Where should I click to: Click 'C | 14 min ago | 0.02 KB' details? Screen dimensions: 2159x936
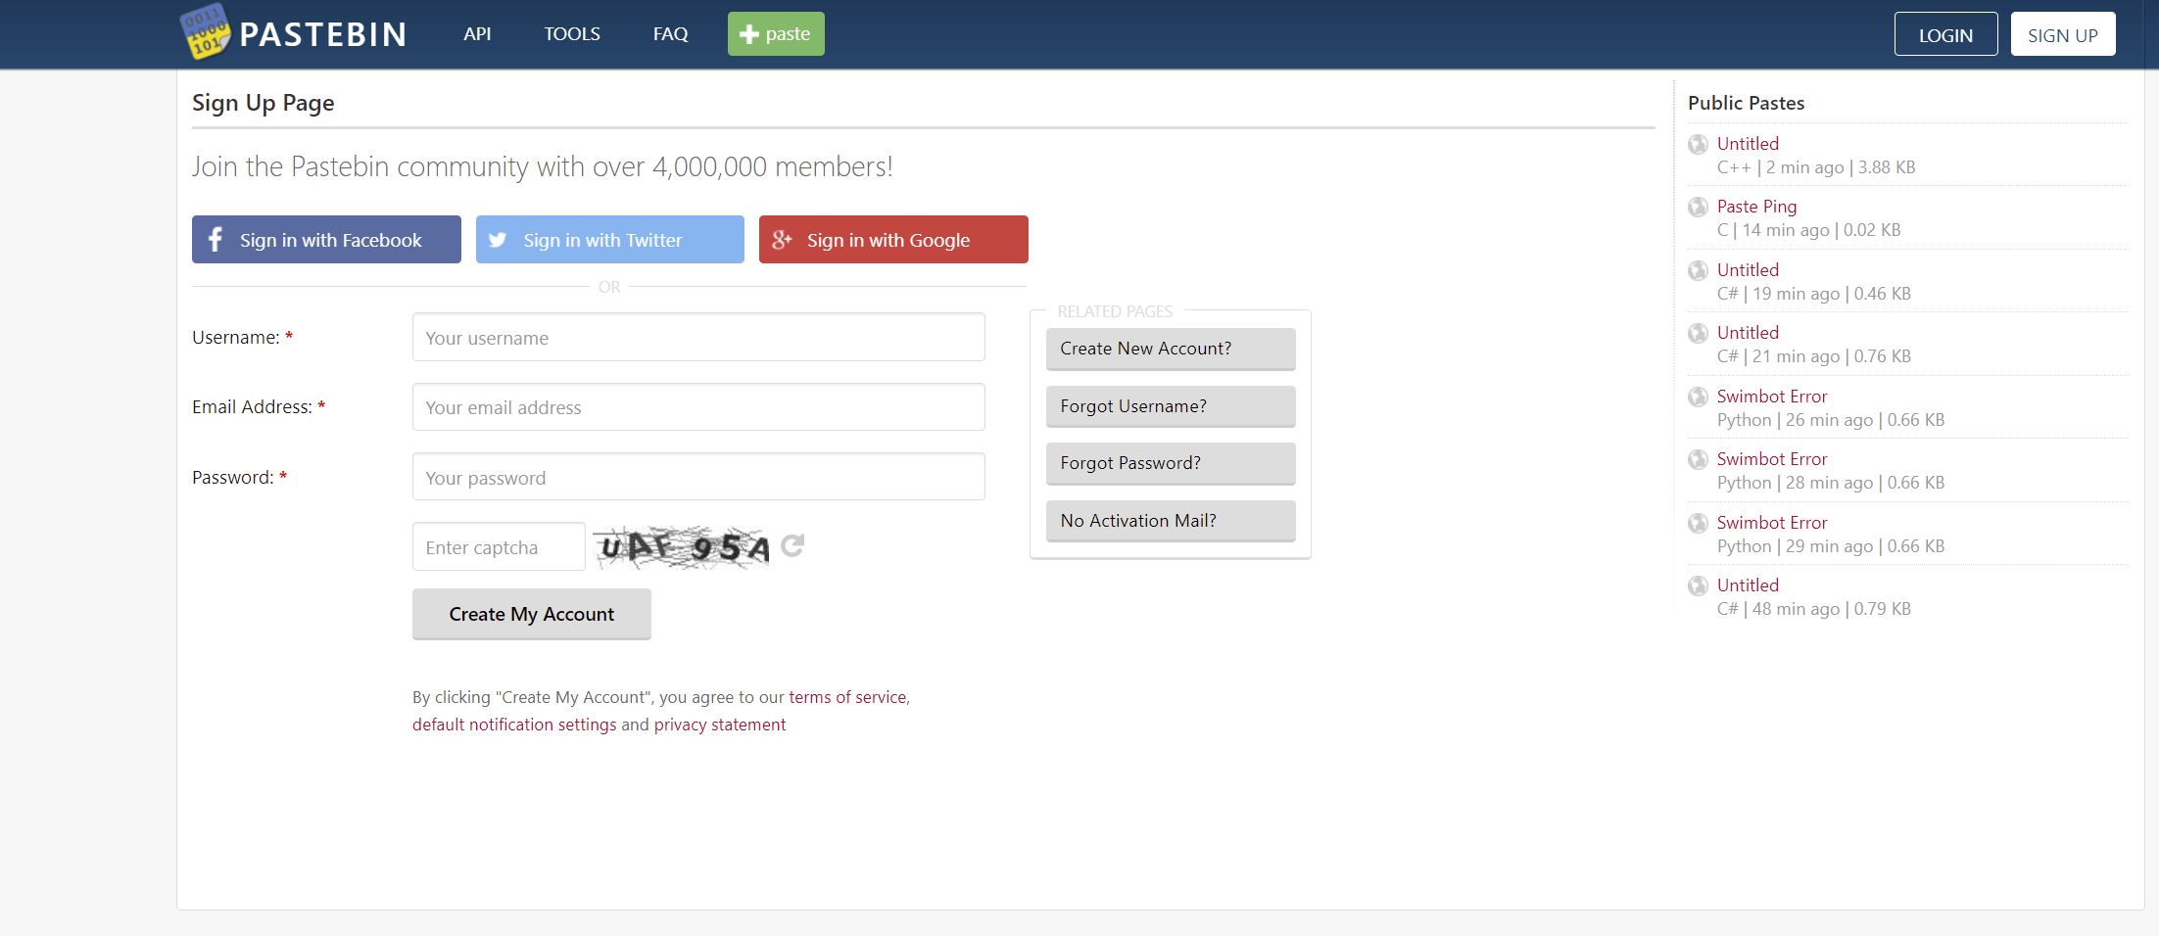[x=1808, y=230]
